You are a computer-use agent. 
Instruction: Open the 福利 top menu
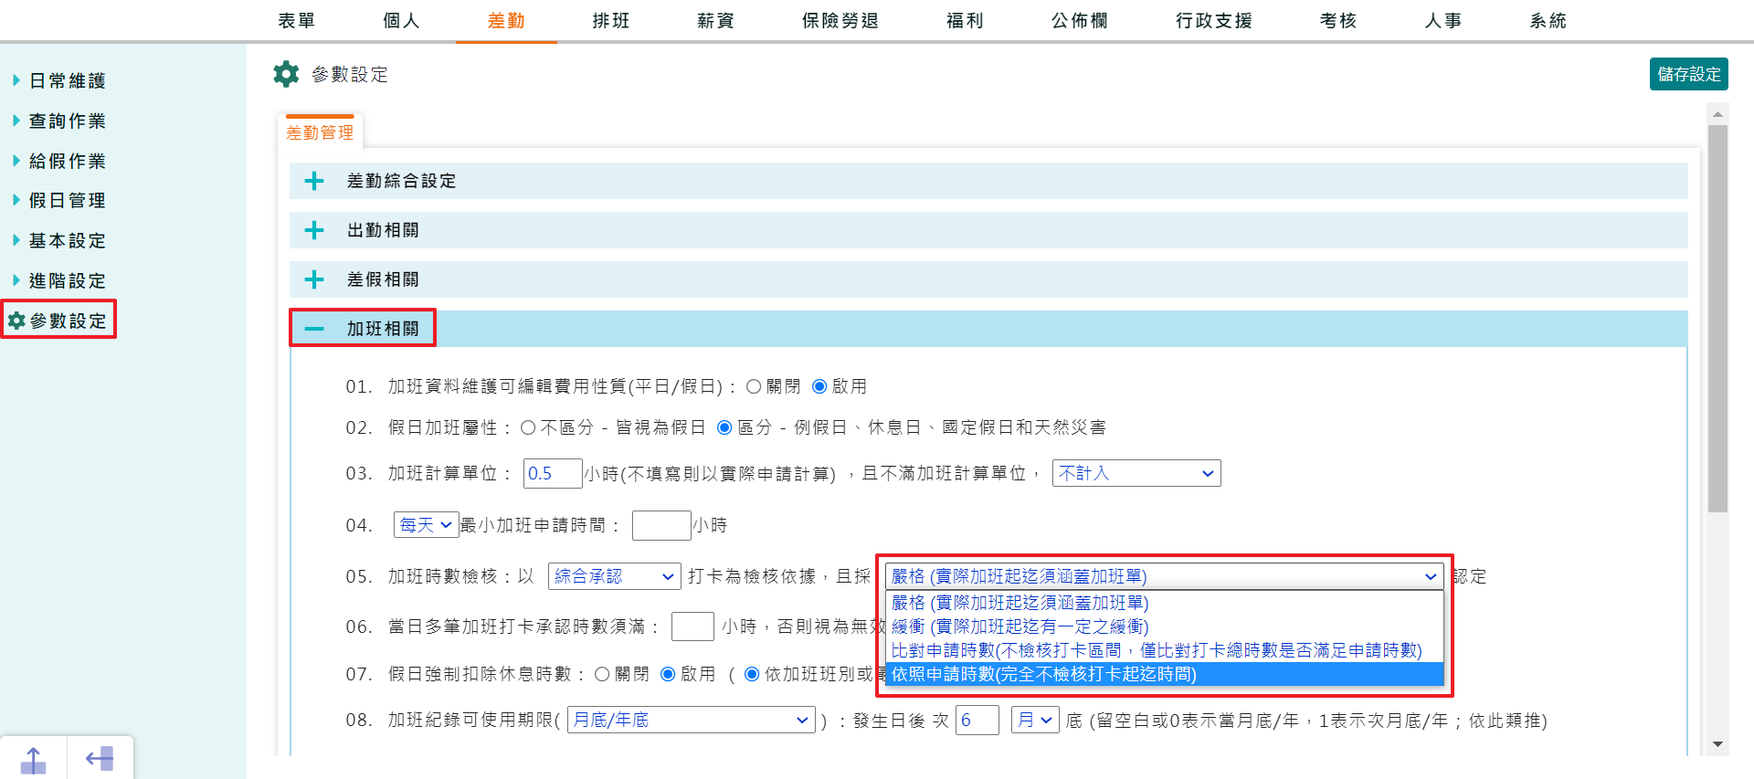click(x=965, y=20)
